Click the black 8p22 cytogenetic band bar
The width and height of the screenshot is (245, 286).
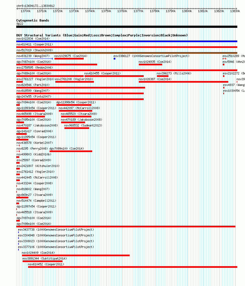coord(127,27)
